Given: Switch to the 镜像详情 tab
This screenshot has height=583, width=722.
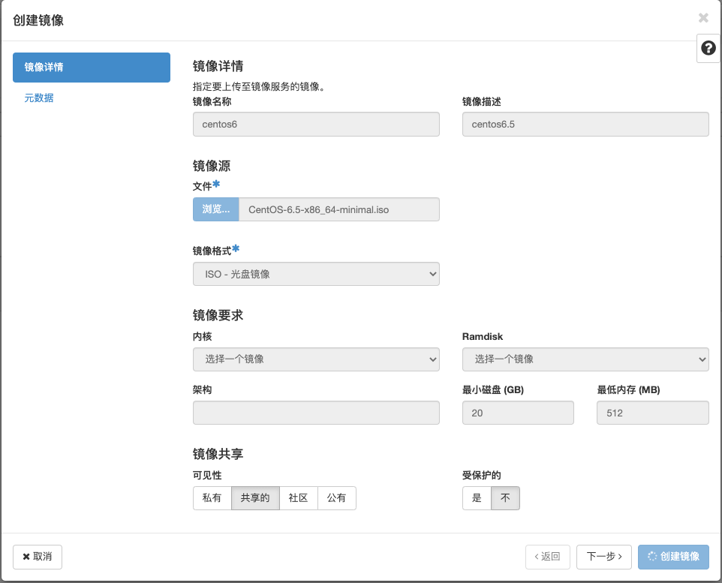Looking at the screenshot, I should point(91,68).
